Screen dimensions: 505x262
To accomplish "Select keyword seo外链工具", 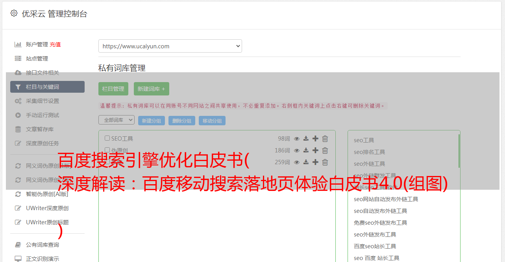I will tap(370, 164).
